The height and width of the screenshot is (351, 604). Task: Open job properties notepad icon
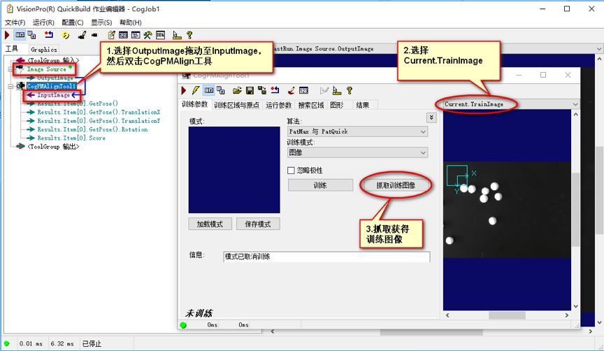pos(111,35)
